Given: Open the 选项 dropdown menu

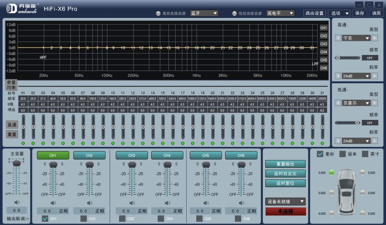Looking at the screenshot, I should tap(340, 13).
